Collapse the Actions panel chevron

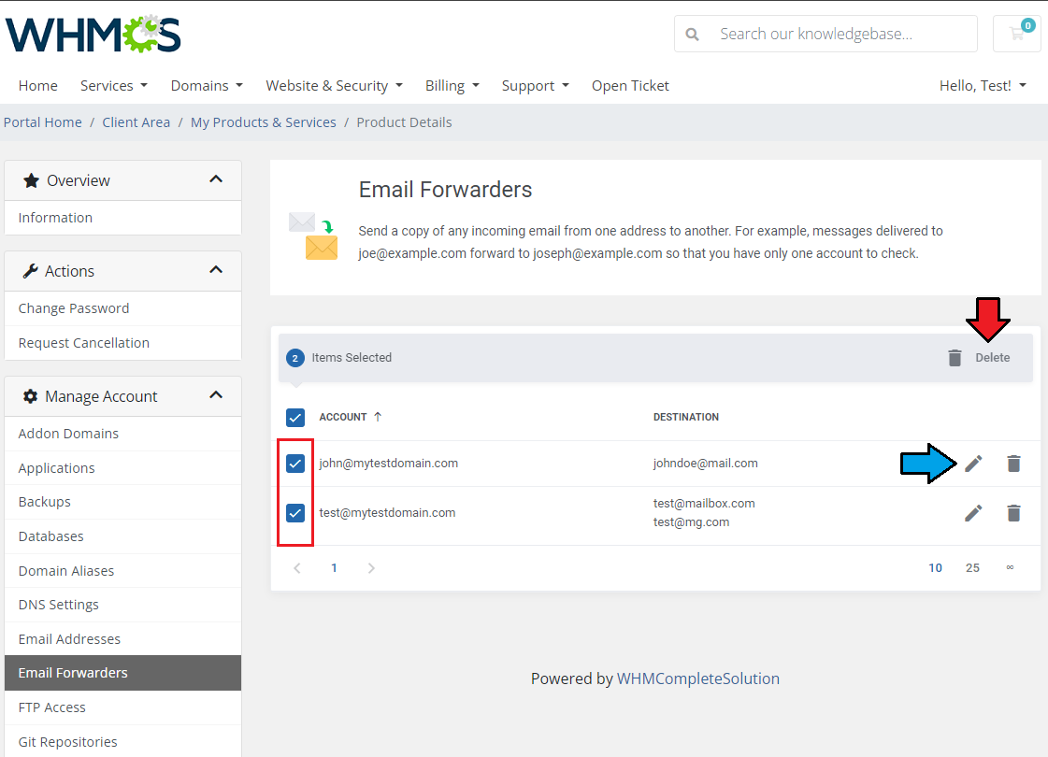216,270
